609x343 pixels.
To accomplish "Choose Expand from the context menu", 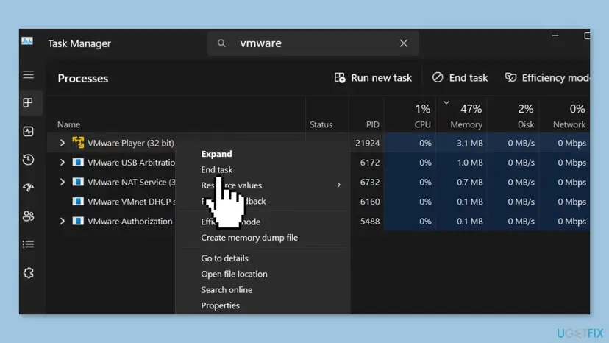I will [216, 154].
